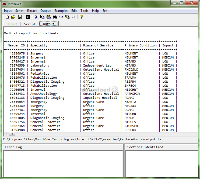Viewport: 200px width, 179px height.
Task: Click the Find binoculars icon
Action: click(55, 17)
